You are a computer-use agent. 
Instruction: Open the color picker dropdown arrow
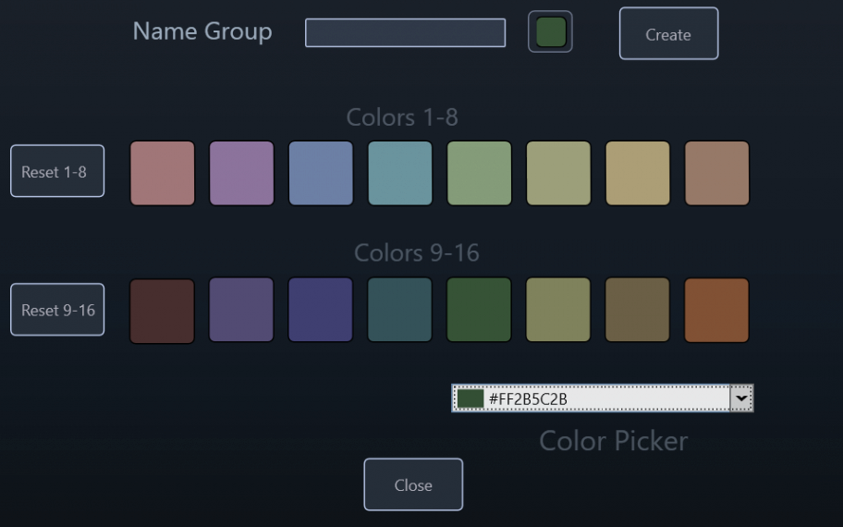(x=741, y=398)
